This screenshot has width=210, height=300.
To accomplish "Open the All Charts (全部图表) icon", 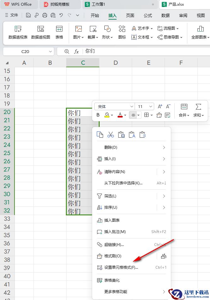I will [x=200, y=33].
